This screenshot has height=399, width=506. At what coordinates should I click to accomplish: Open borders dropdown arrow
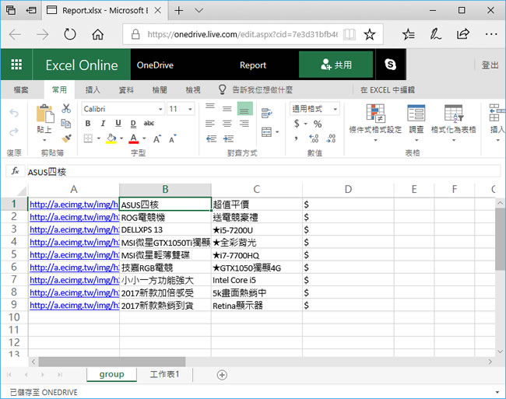99,138
